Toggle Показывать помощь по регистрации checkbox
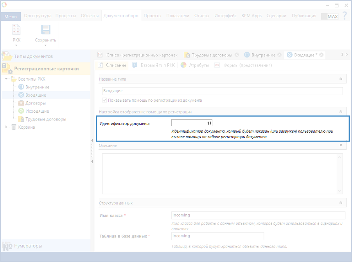 (104, 100)
